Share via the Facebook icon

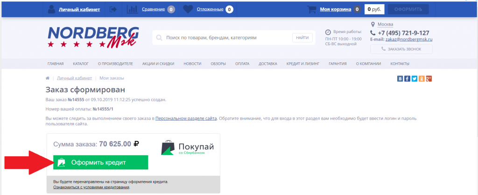pyautogui.click(x=407, y=79)
